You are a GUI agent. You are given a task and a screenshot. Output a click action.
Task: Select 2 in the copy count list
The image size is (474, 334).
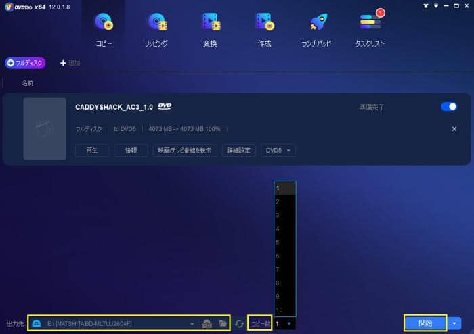[285, 201]
